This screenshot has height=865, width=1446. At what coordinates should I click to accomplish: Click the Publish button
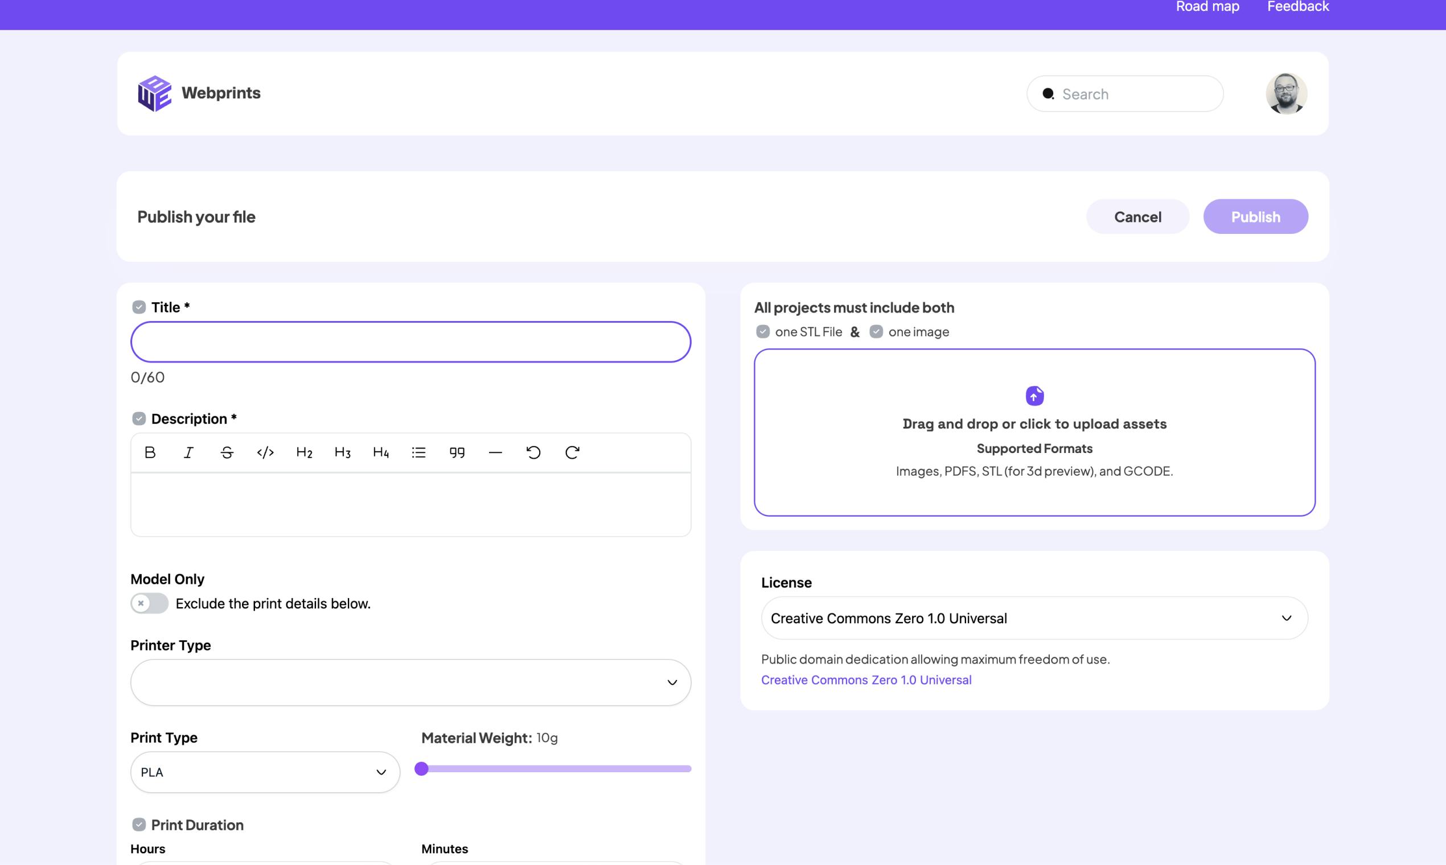1256,217
